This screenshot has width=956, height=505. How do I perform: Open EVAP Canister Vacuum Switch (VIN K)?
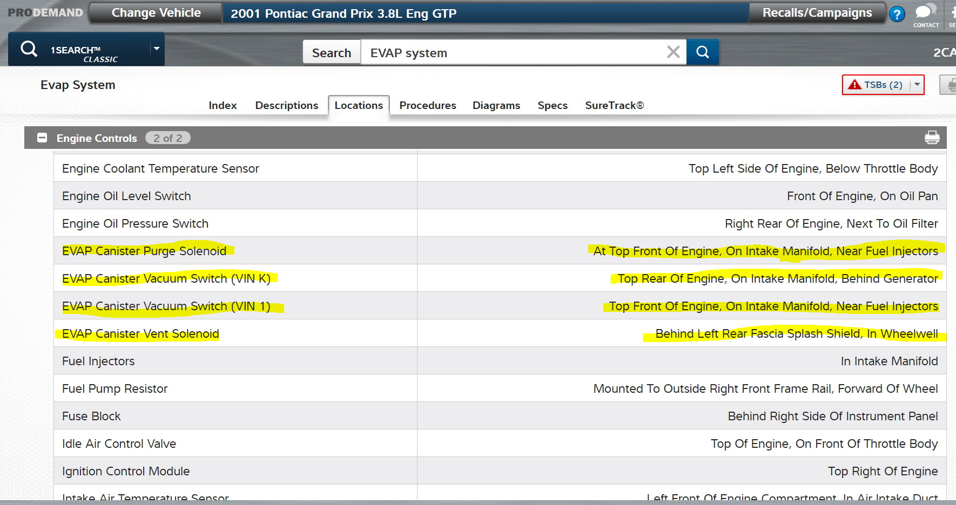coord(166,278)
